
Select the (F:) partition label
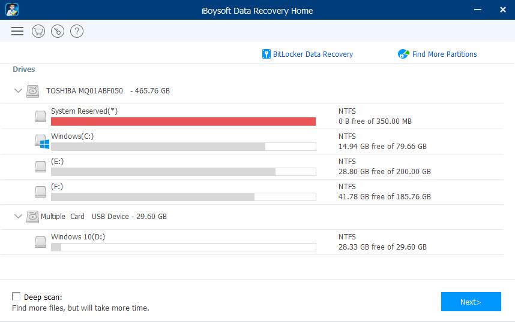[x=57, y=187]
